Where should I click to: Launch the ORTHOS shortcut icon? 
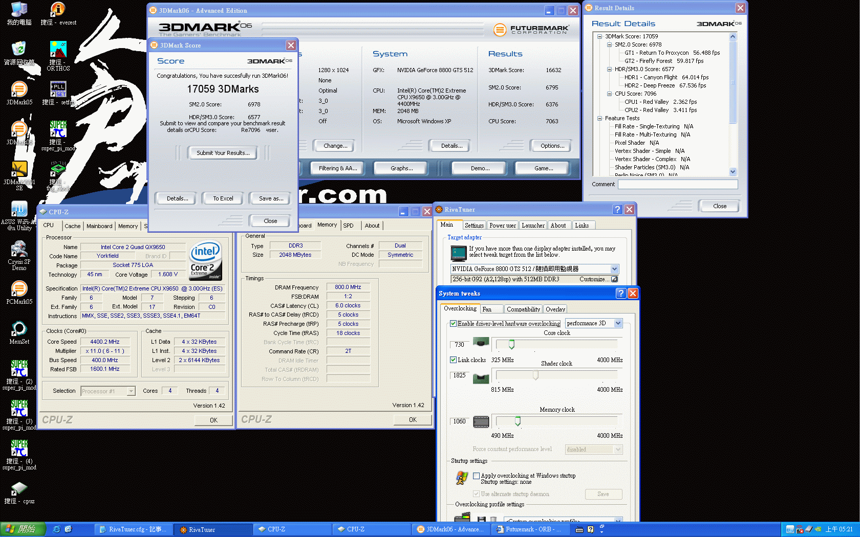click(58, 55)
